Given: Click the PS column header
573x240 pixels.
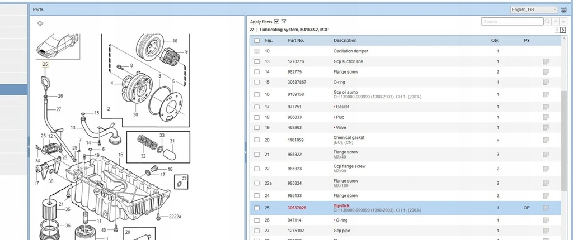Looking at the screenshot, I should coord(527,41).
